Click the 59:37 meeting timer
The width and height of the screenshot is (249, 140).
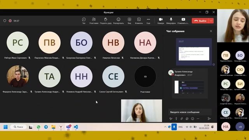point(16,21)
